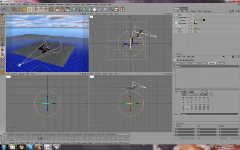The image size is (240, 150).
Task: Click the eye icon in Object Manager header
Action: click(236, 11)
